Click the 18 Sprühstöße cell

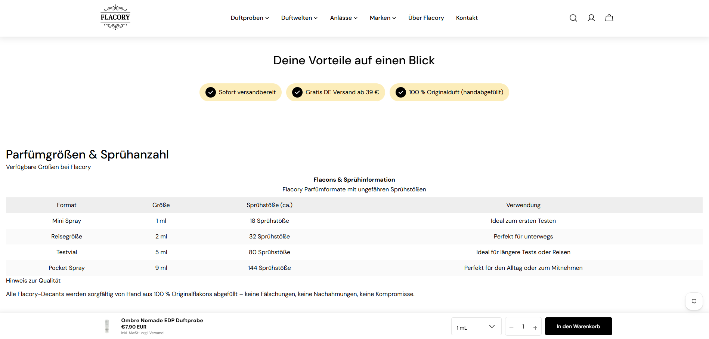[x=269, y=221]
